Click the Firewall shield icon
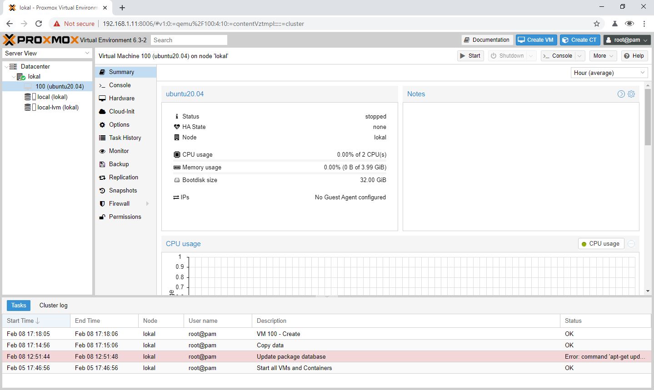 click(x=102, y=204)
